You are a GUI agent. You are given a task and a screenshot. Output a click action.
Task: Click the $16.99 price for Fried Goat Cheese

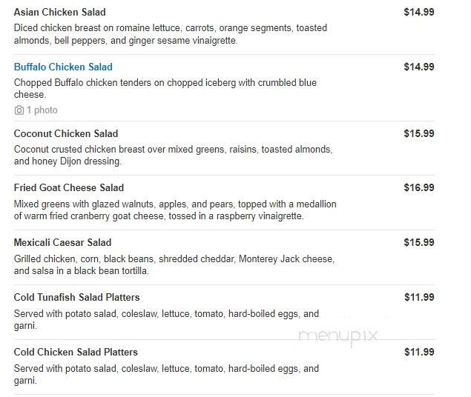click(x=419, y=187)
